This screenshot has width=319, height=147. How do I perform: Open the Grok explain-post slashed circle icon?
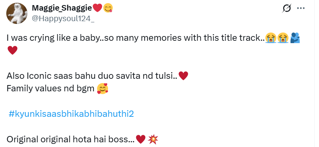pyautogui.click(x=287, y=8)
